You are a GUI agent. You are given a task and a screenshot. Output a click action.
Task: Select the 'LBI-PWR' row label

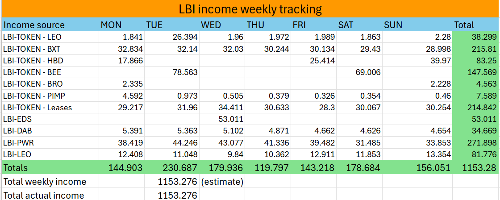(x=50, y=143)
